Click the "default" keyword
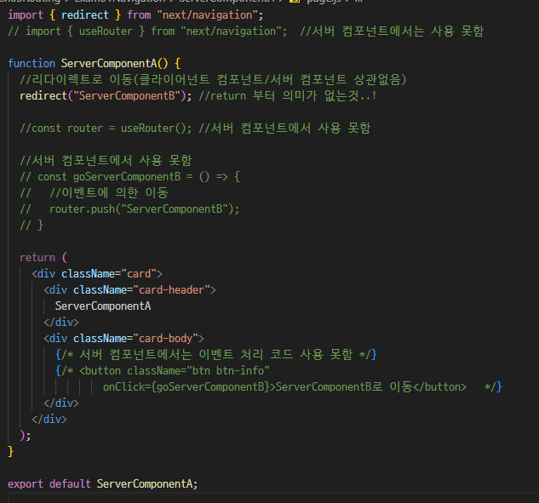539x503 pixels. click(70, 484)
